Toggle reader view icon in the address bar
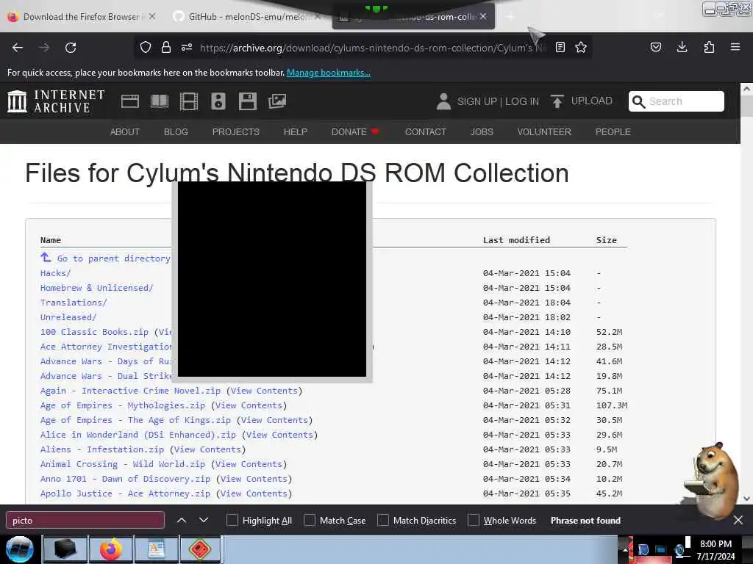 coord(560,47)
